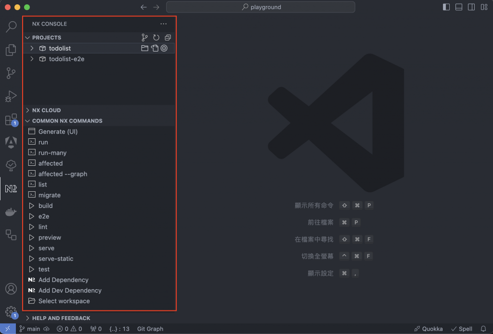The height and width of the screenshot is (334, 493).
Task: Click main branch in status bar
Action: (30, 329)
